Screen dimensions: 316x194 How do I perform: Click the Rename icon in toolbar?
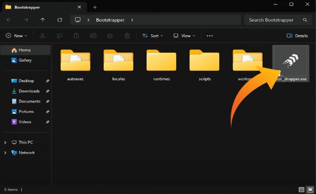(93, 36)
